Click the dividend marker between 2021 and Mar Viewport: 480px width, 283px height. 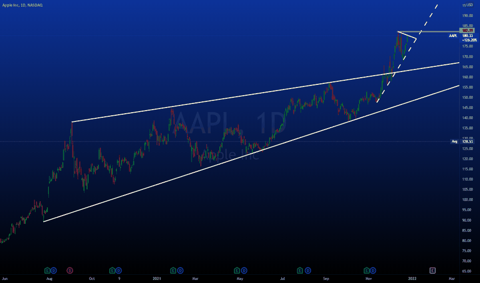[x=180, y=271]
